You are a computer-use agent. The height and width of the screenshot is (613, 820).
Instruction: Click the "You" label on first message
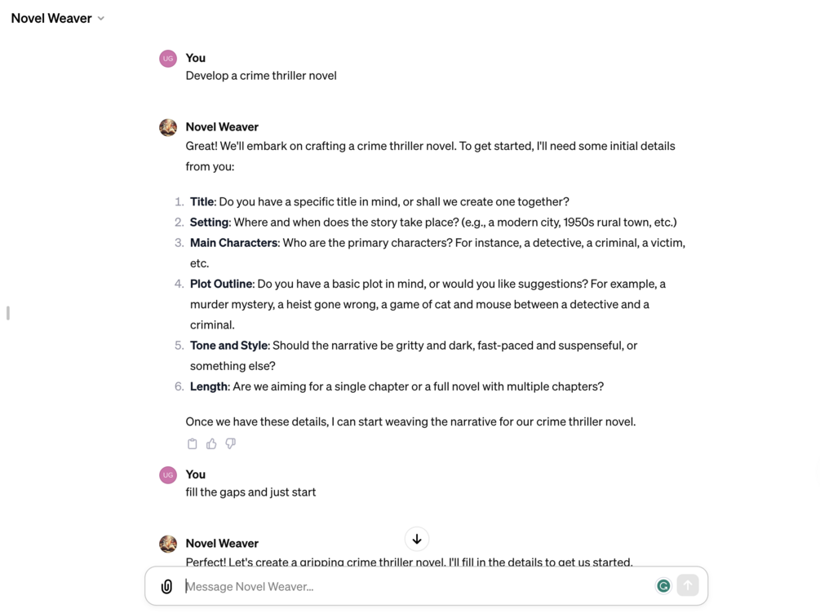[x=196, y=58]
